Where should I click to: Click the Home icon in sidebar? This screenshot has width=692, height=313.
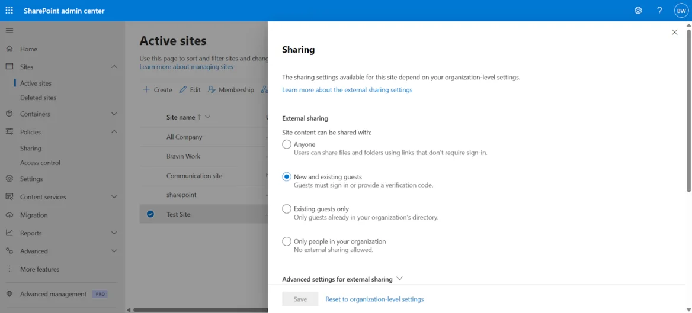click(9, 49)
